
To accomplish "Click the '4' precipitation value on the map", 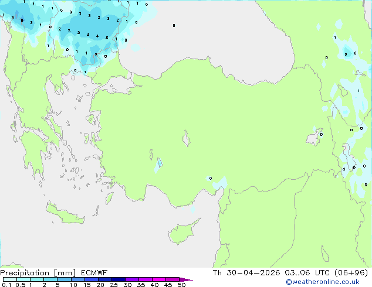I will click(97, 36).
